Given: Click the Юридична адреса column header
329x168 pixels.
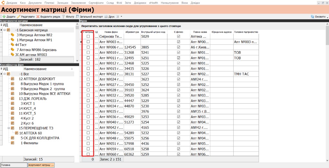Looking at the screenshot, I should (222, 32).
